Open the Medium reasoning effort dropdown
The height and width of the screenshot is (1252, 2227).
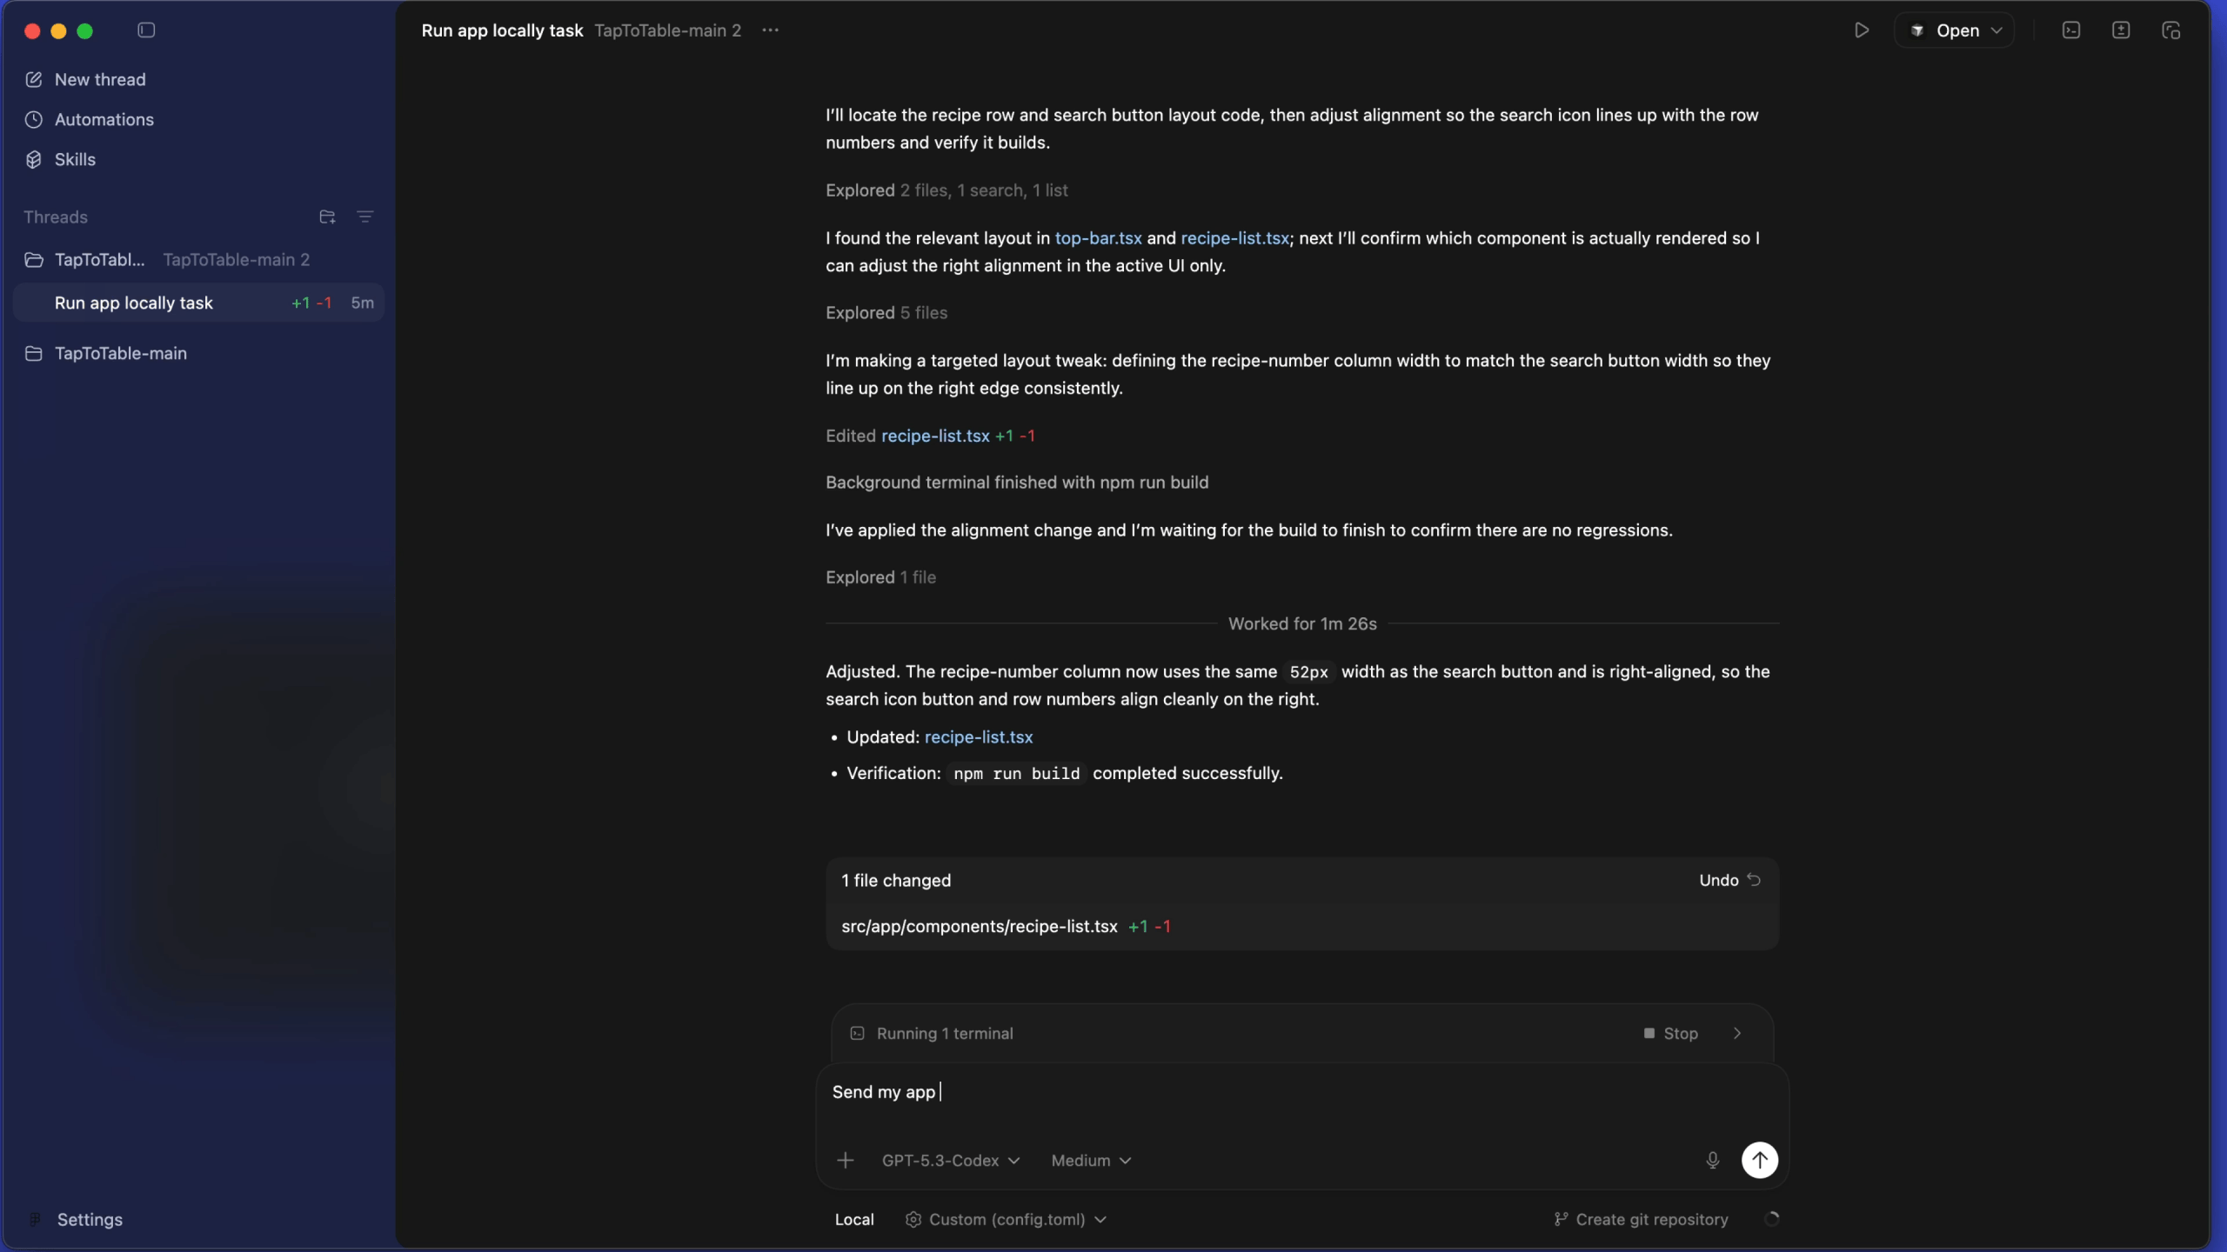1091,1160
